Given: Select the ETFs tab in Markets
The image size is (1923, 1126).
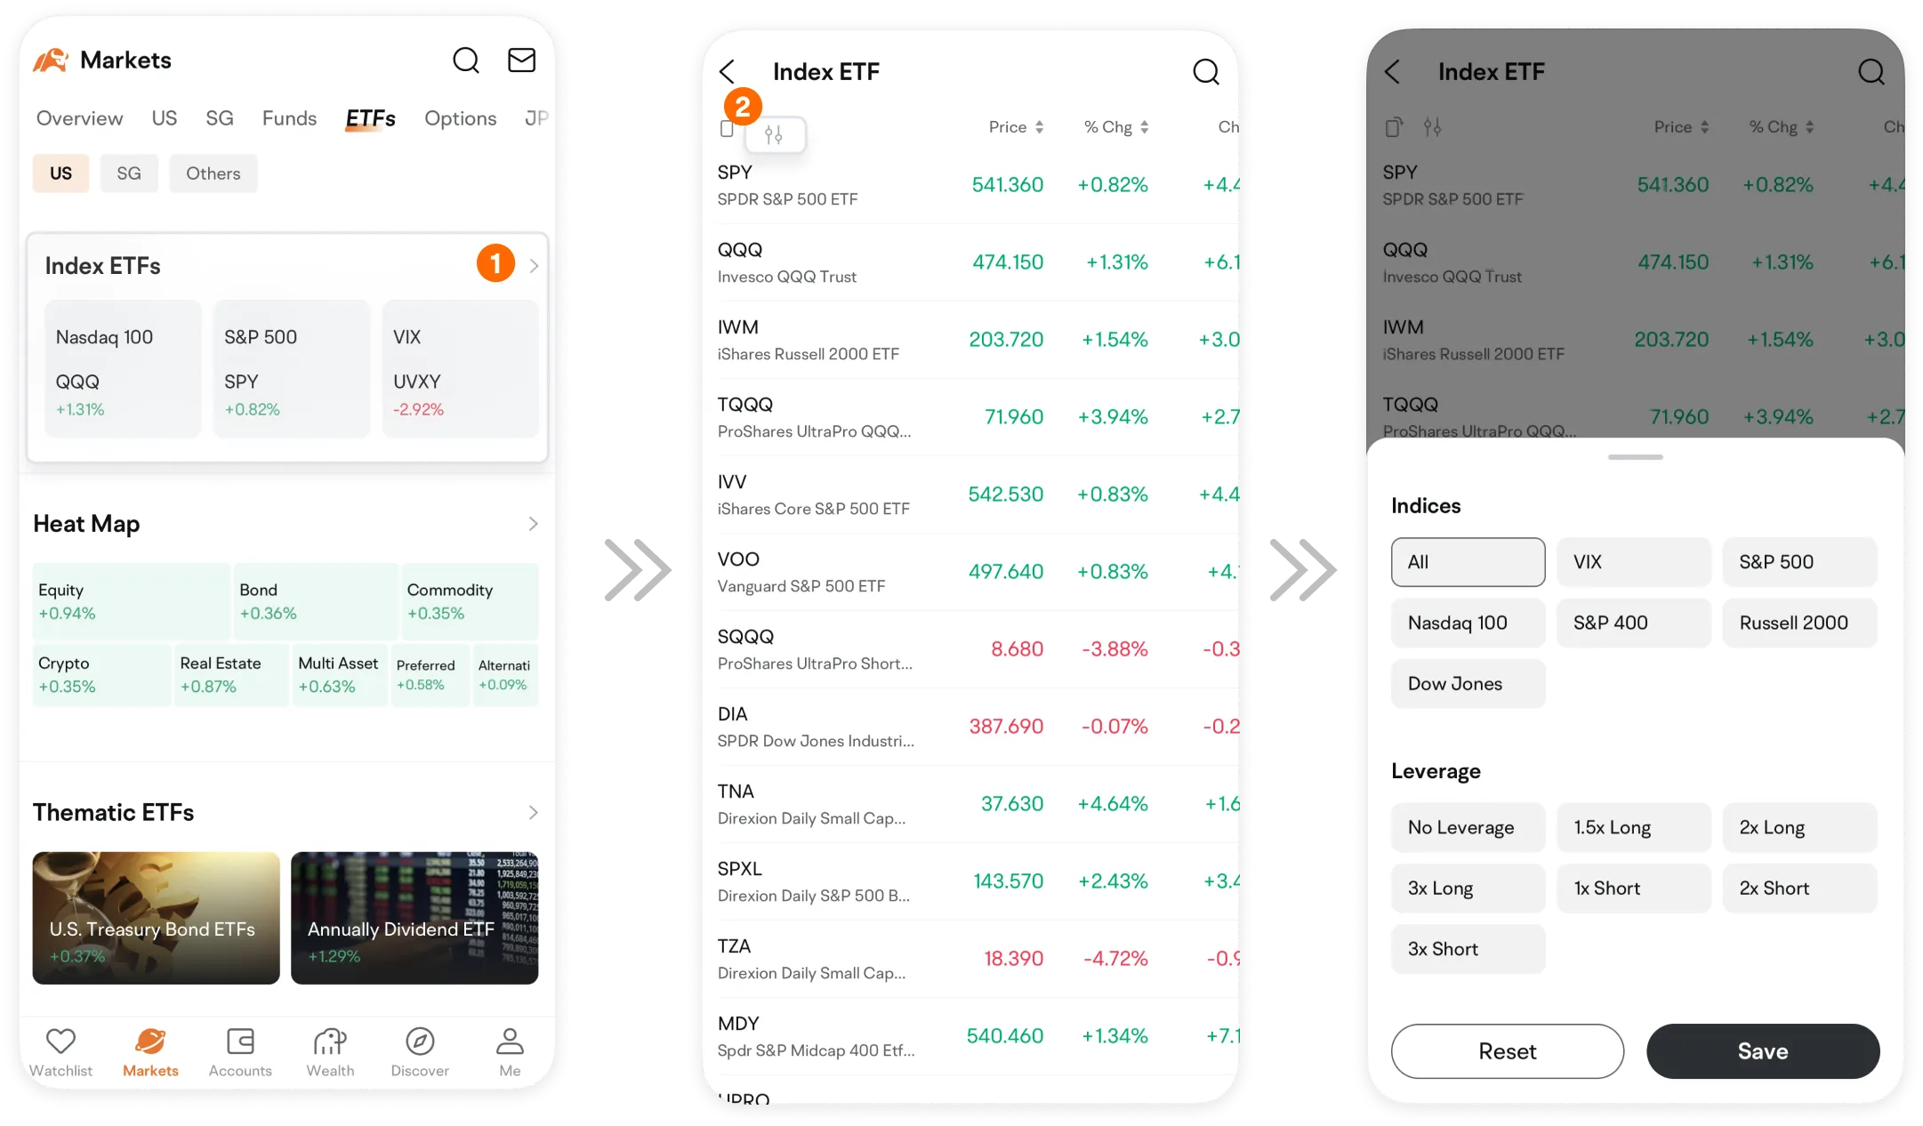Looking at the screenshot, I should tap(370, 118).
